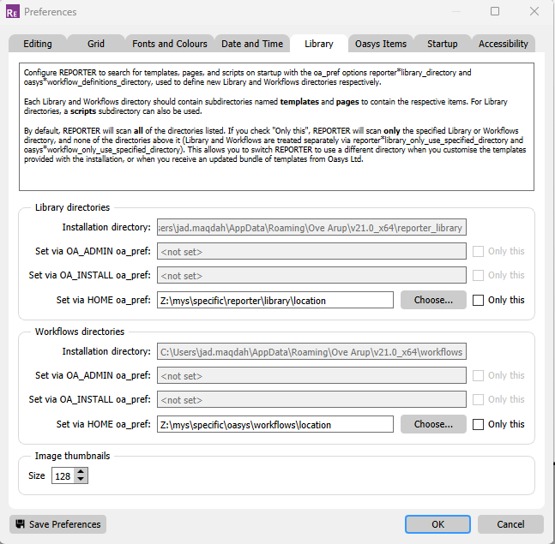Enable Only this for Workflows HOME oa_pref
This screenshot has width=555, height=544.
coord(478,424)
